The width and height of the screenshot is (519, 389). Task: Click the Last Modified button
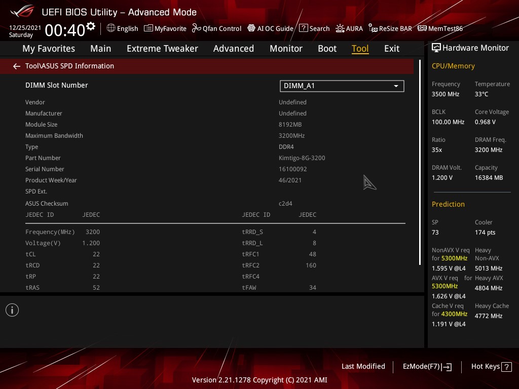click(363, 367)
